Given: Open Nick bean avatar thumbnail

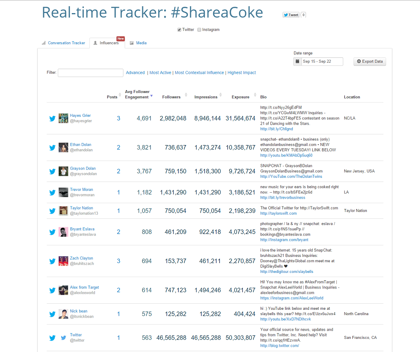Looking at the screenshot, I should (x=63, y=314).
